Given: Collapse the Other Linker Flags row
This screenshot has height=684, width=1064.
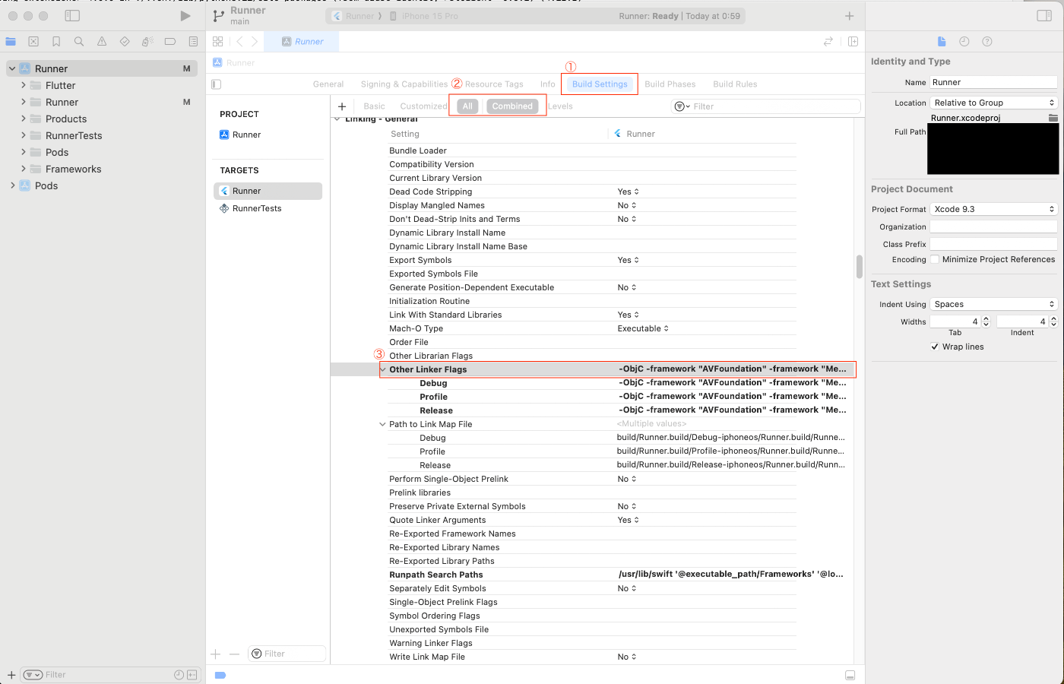Looking at the screenshot, I should [x=382, y=369].
